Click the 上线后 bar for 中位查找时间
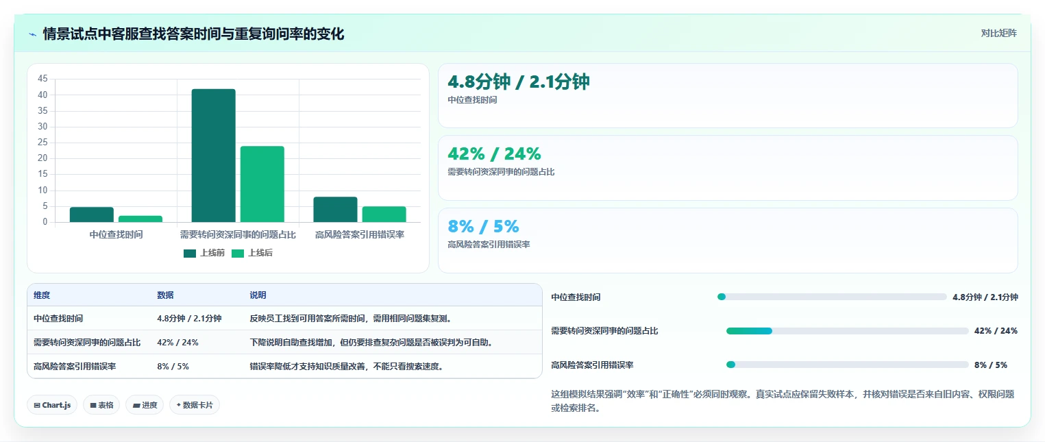The image size is (1045, 442). (x=140, y=219)
